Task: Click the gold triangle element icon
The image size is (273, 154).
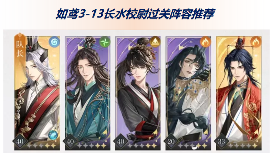Action: 155,42
